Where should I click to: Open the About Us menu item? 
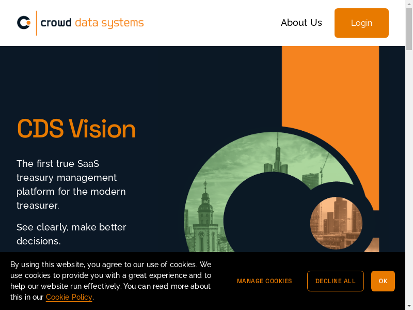click(x=301, y=23)
